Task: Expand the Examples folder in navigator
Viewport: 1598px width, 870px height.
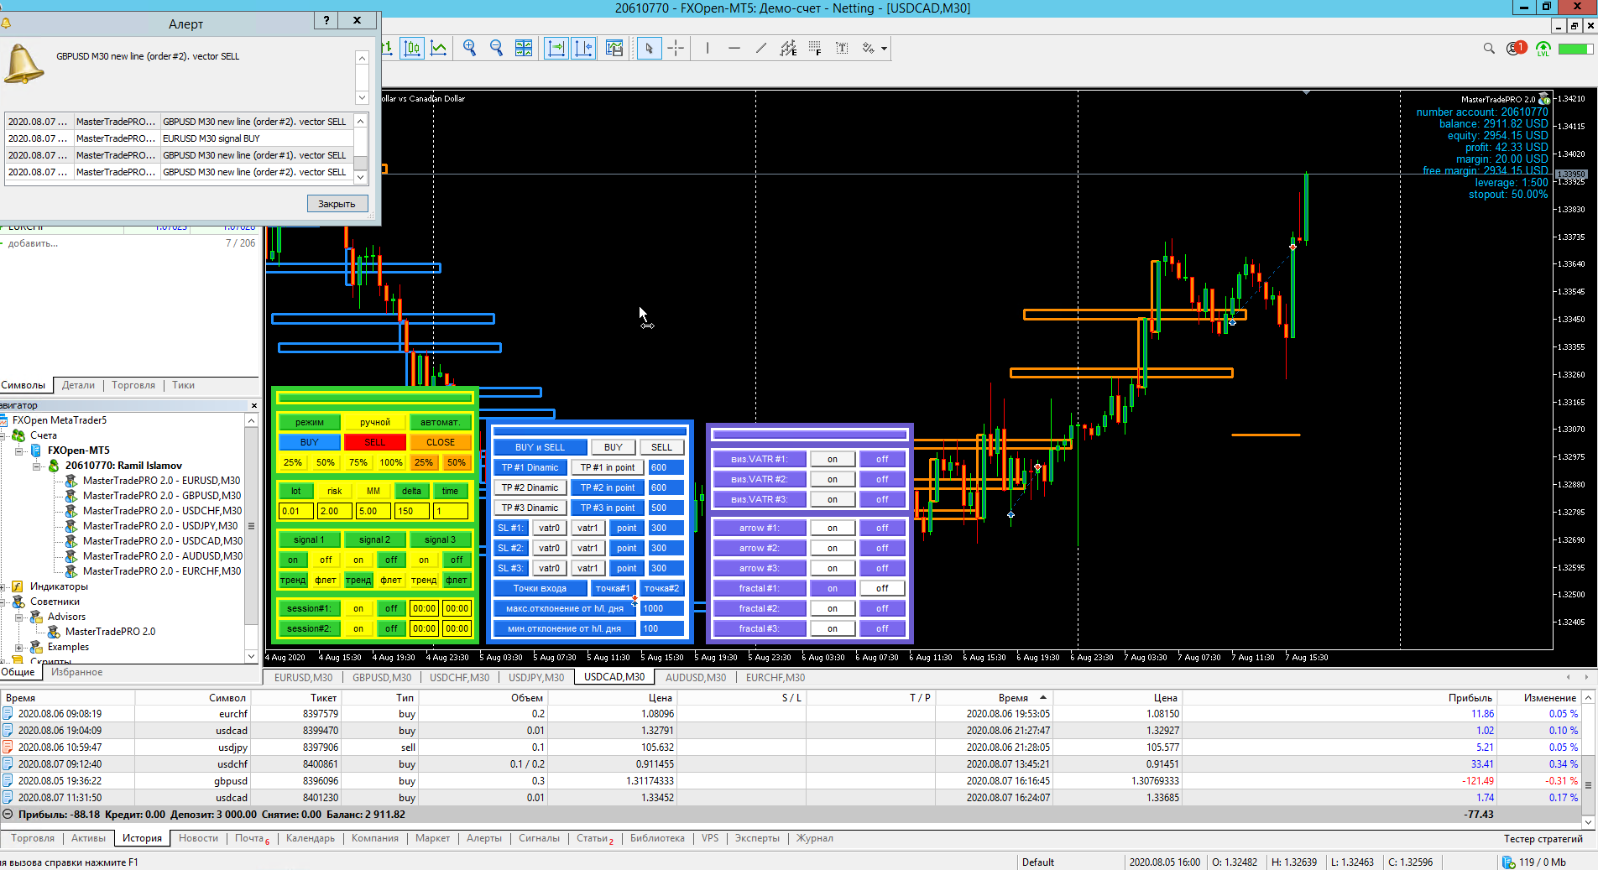Action: coord(19,647)
